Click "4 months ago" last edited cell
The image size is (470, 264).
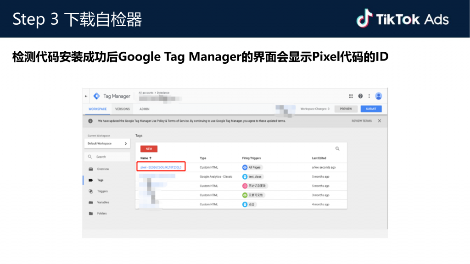(x=320, y=204)
